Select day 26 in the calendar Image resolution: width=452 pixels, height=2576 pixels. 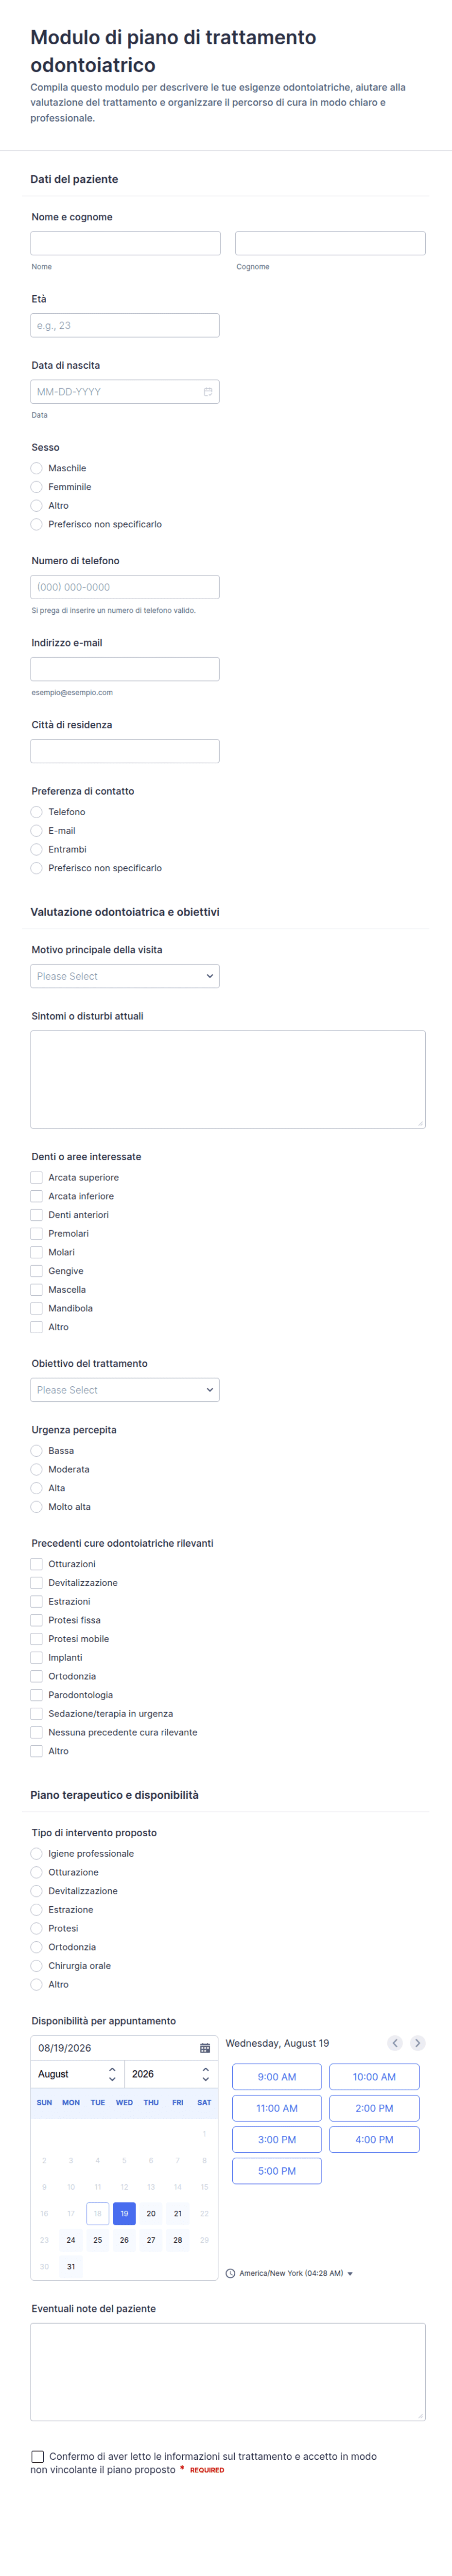click(x=124, y=2240)
